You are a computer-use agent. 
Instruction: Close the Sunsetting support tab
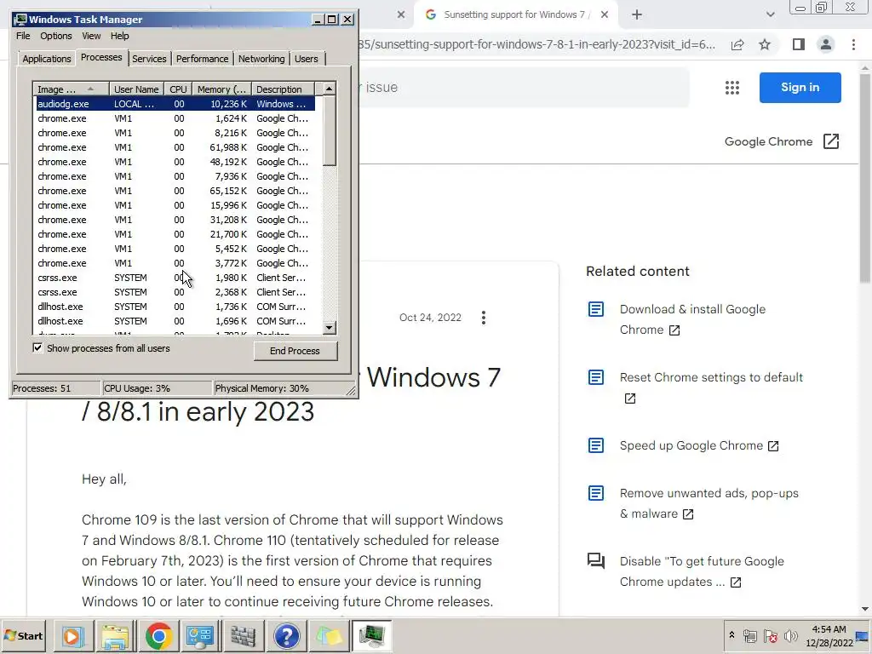605,15
